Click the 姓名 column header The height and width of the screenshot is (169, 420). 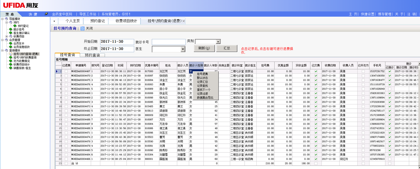click(168, 65)
